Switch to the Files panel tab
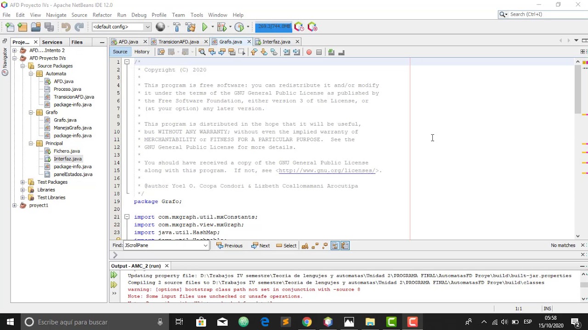588x330 pixels. 77,42
